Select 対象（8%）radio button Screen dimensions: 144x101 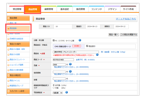coord(54,88)
